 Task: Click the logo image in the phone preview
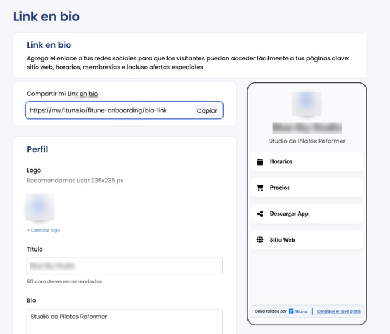(307, 104)
